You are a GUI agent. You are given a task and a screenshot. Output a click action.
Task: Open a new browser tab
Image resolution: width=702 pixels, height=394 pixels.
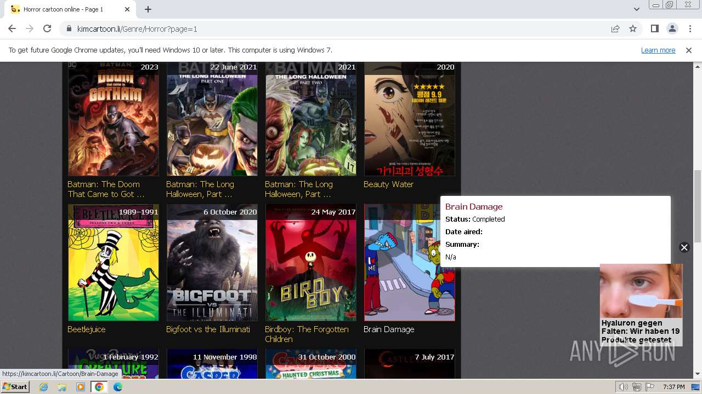click(x=148, y=9)
